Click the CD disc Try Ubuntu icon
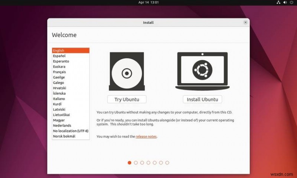The width and height of the screenshot is (297, 178). coord(127,71)
